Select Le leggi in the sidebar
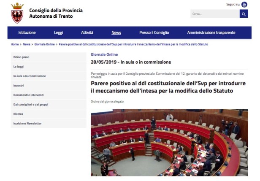This screenshot has height=181, width=260. 49,67
